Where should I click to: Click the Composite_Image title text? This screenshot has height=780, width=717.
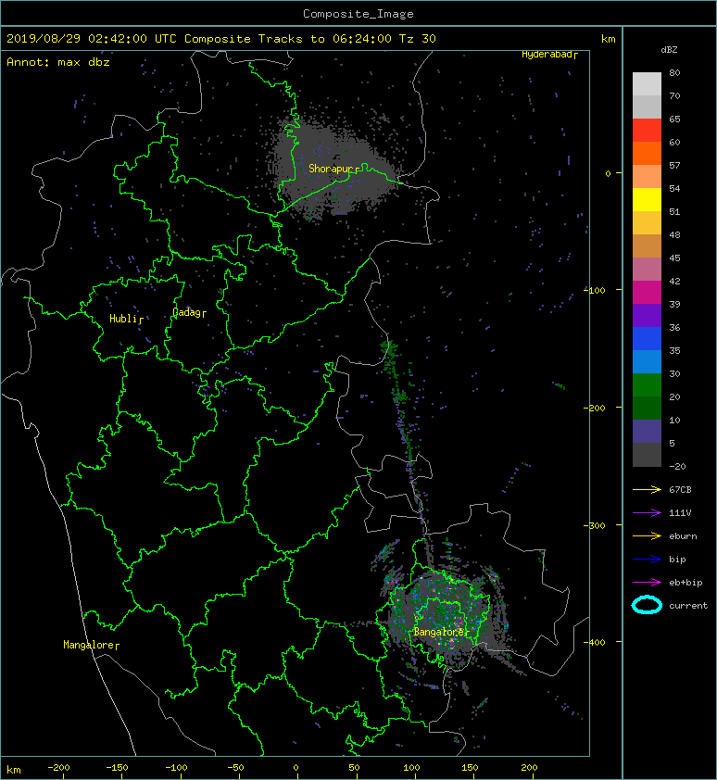tap(358, 14)
